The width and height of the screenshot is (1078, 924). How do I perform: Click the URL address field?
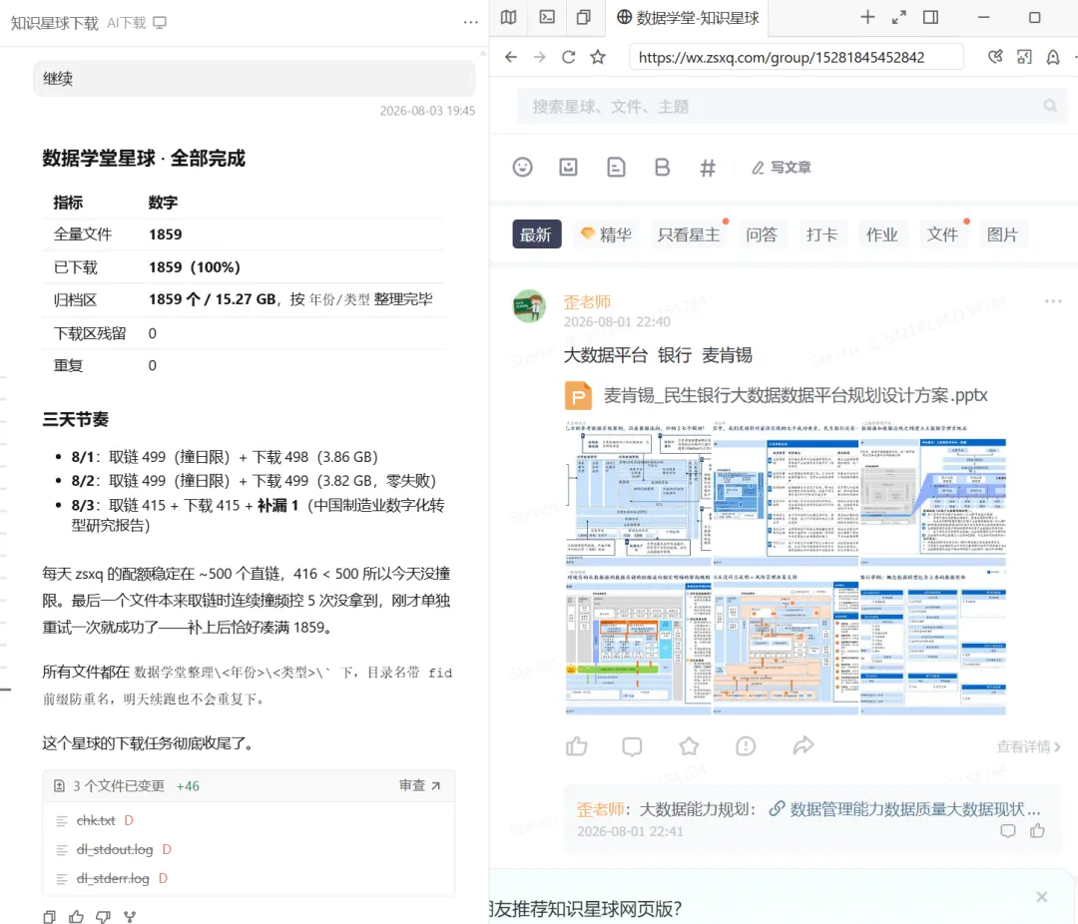click(797, 57)
